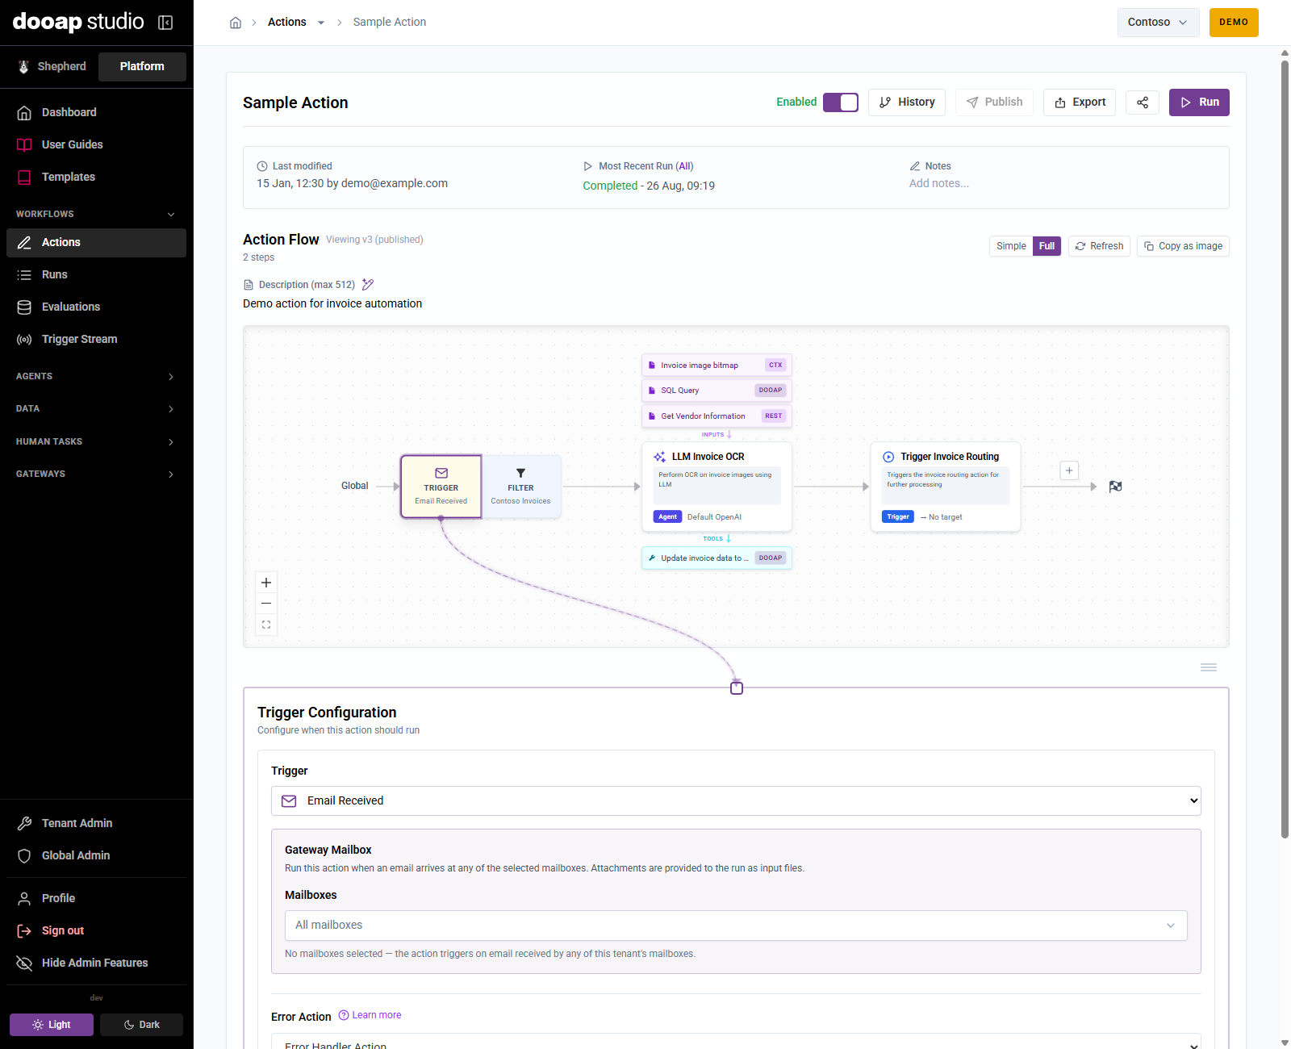Expand the Human Tasks sidebar section

[x=96, y=441]
